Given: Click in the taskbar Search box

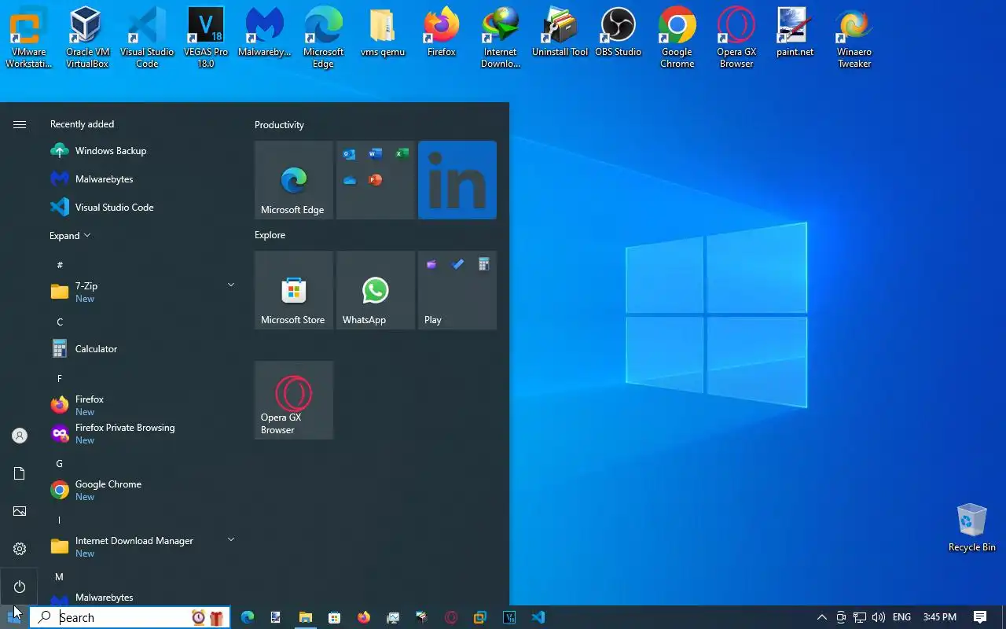Looking at the screenshot, I should click(130, 617).
